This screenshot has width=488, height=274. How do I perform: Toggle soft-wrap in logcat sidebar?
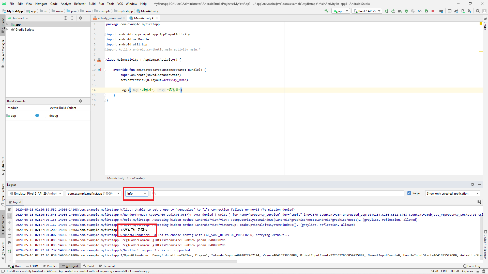click(9, 236)
